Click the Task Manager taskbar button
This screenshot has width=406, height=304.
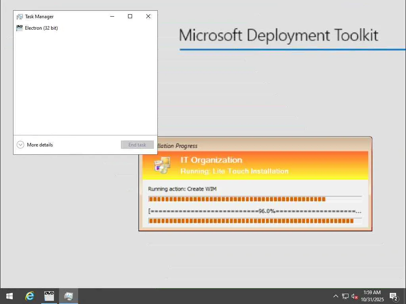(68, 296)
